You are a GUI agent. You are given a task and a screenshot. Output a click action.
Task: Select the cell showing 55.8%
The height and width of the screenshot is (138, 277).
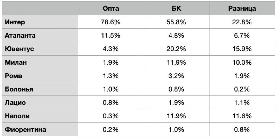(x=176, y=22)
